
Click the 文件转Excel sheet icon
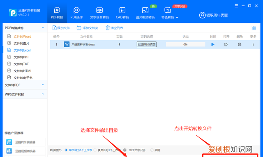tap(9, 50)
